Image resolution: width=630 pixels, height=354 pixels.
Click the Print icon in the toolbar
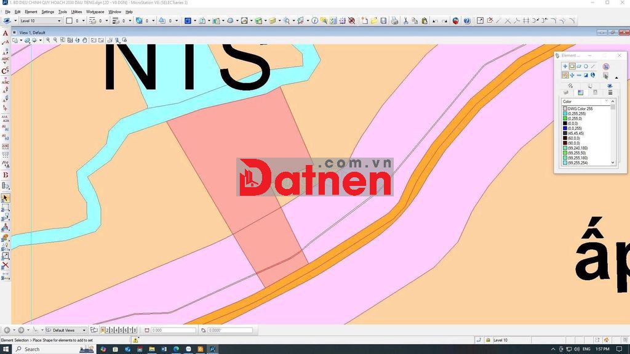pyautogui.click(x=394, y=21)
